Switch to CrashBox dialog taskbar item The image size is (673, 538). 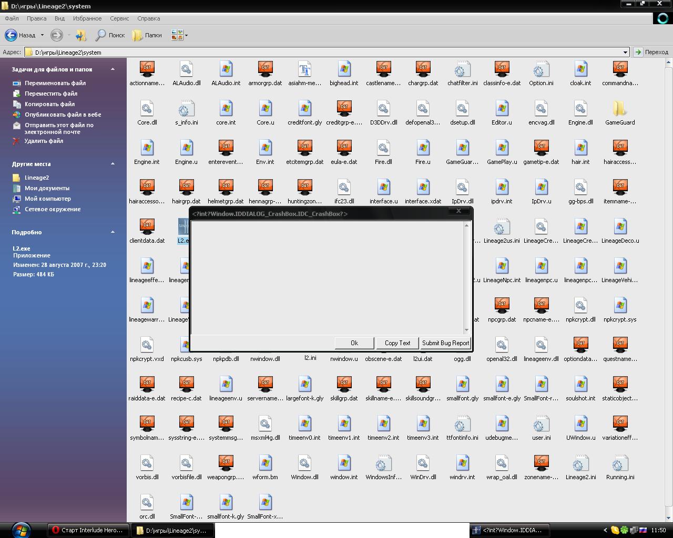pos(510,530)
